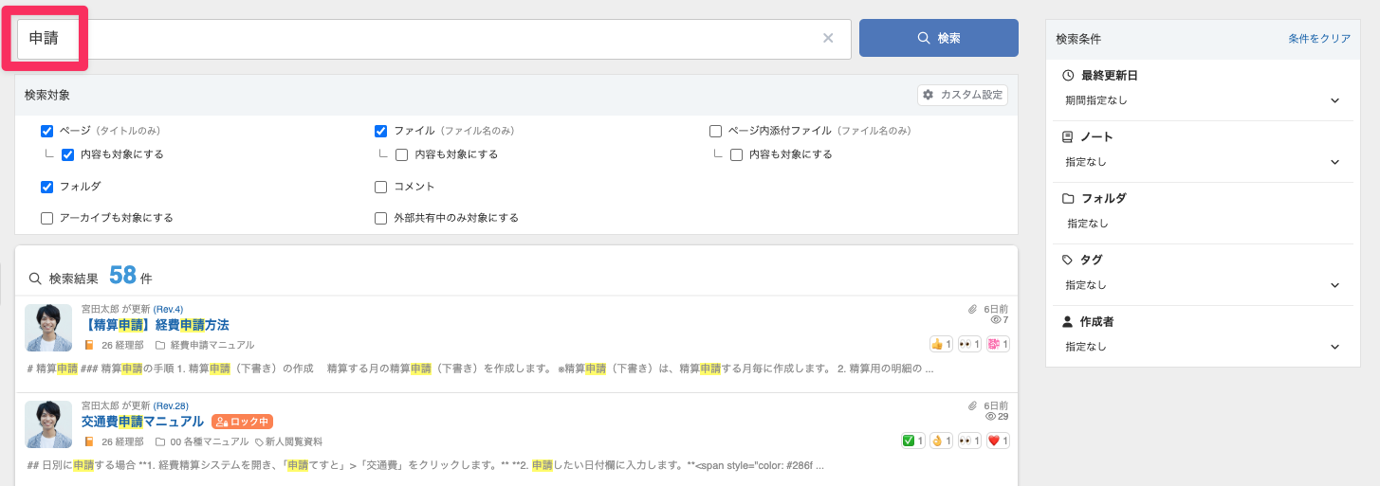Click 条件をクリア link
Viewport: 1380px width, 486px height.
point(1319,39)
